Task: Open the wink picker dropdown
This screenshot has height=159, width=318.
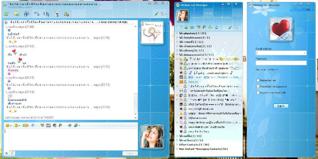Action: click(17, 126)
